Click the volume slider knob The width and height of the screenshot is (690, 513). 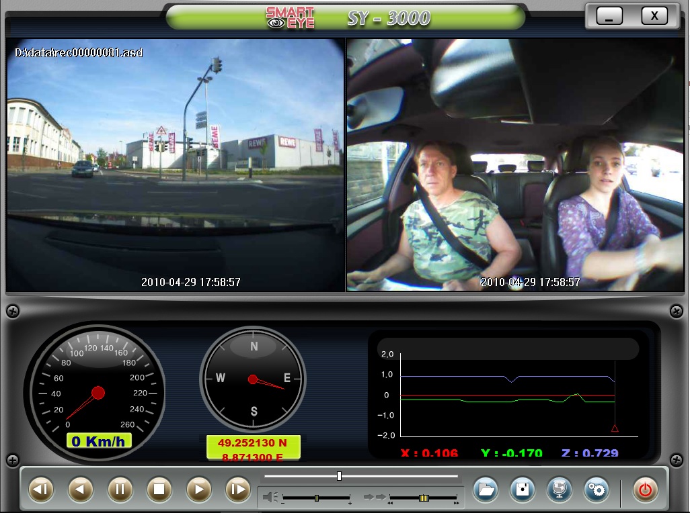point(317,498)
